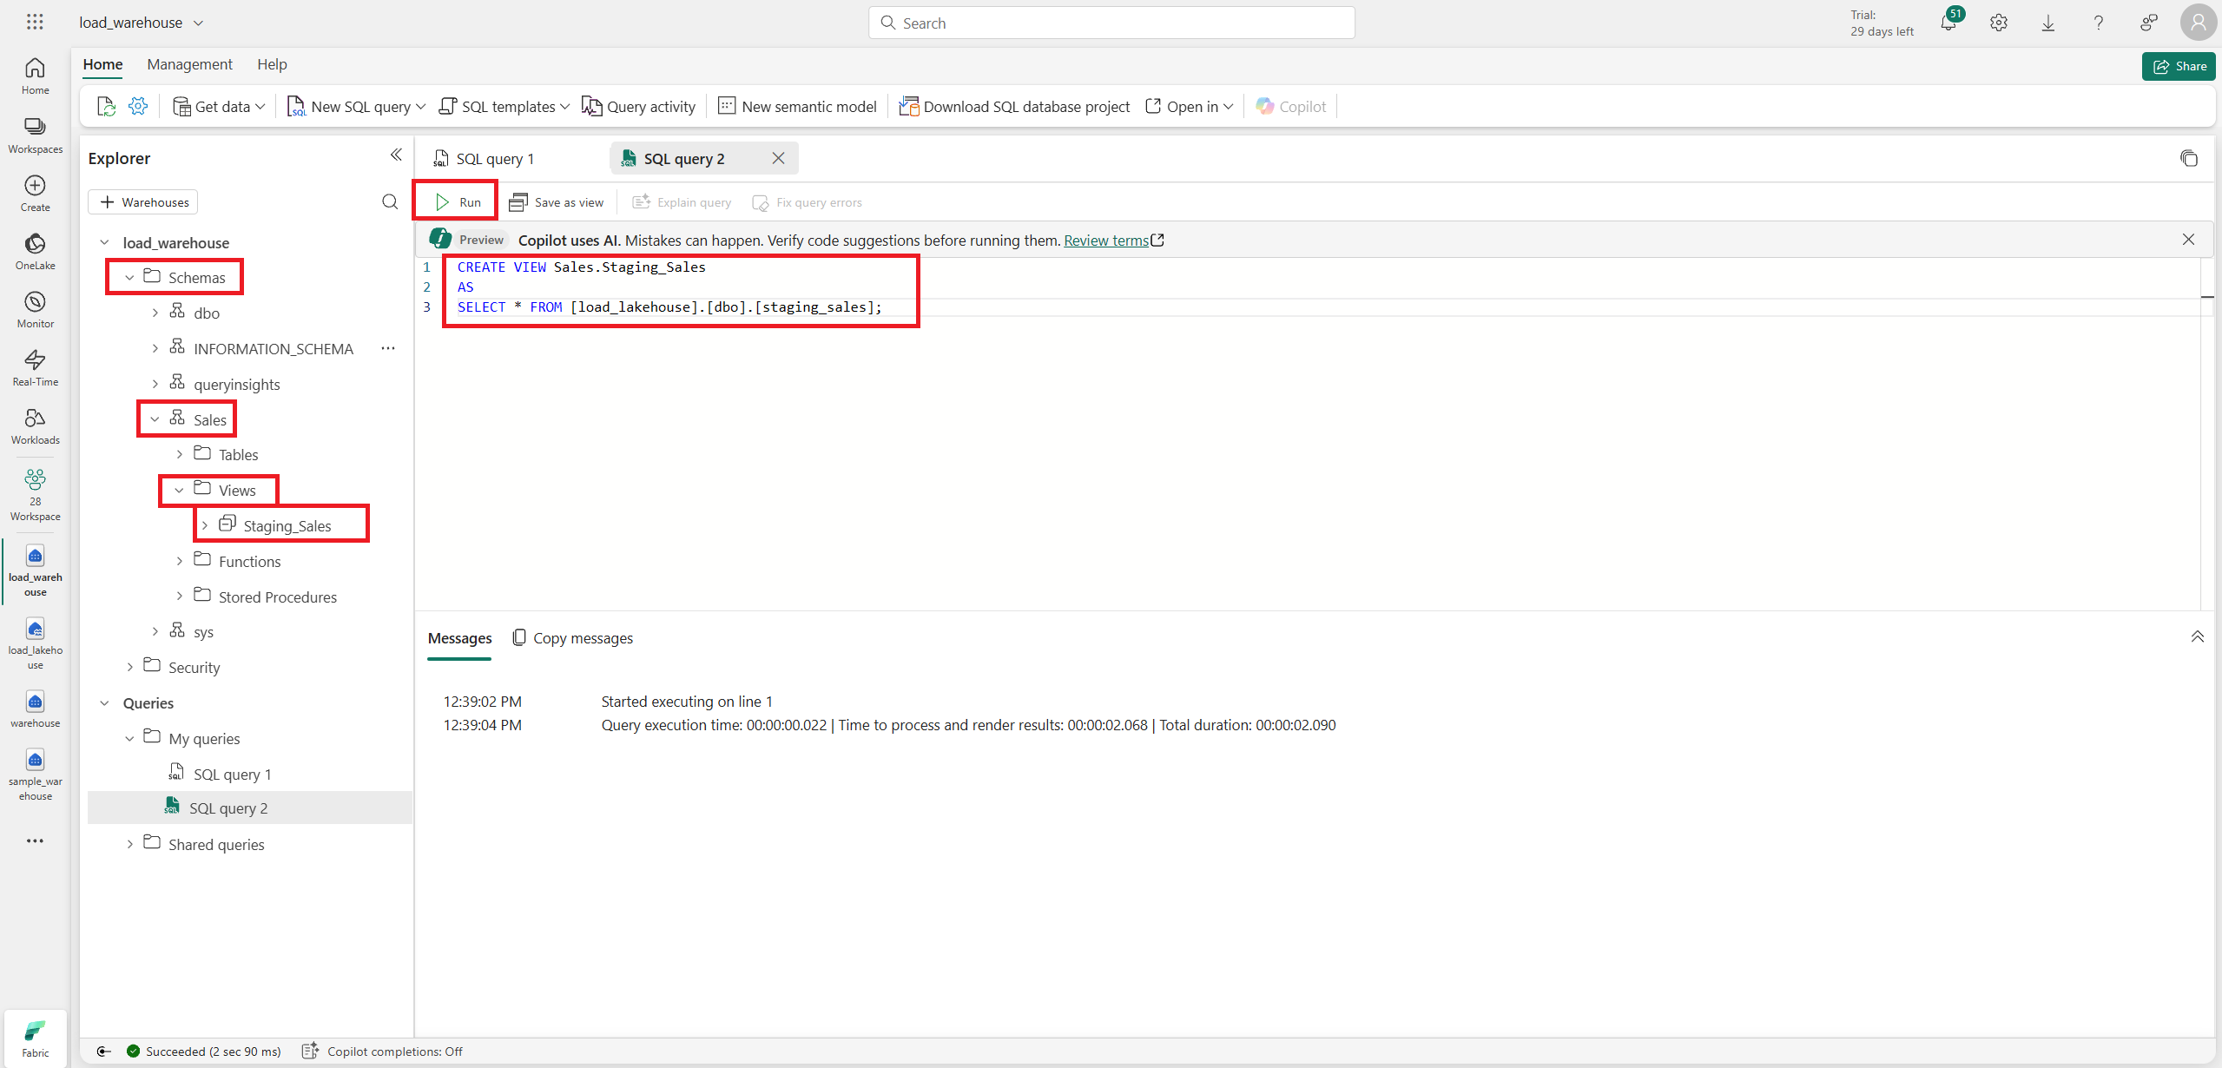
Task: Switch to the Management ribbon tab
Action: pyautogui.click(x=189, y=64)
